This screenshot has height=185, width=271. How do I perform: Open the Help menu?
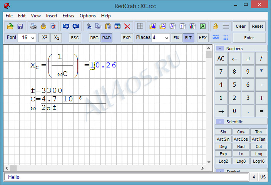106,16
